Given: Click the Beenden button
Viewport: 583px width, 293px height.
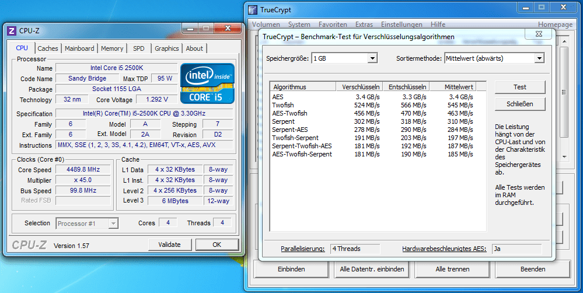Looking at the screenshot, I should pyautogui.click(x=533, y=269).
